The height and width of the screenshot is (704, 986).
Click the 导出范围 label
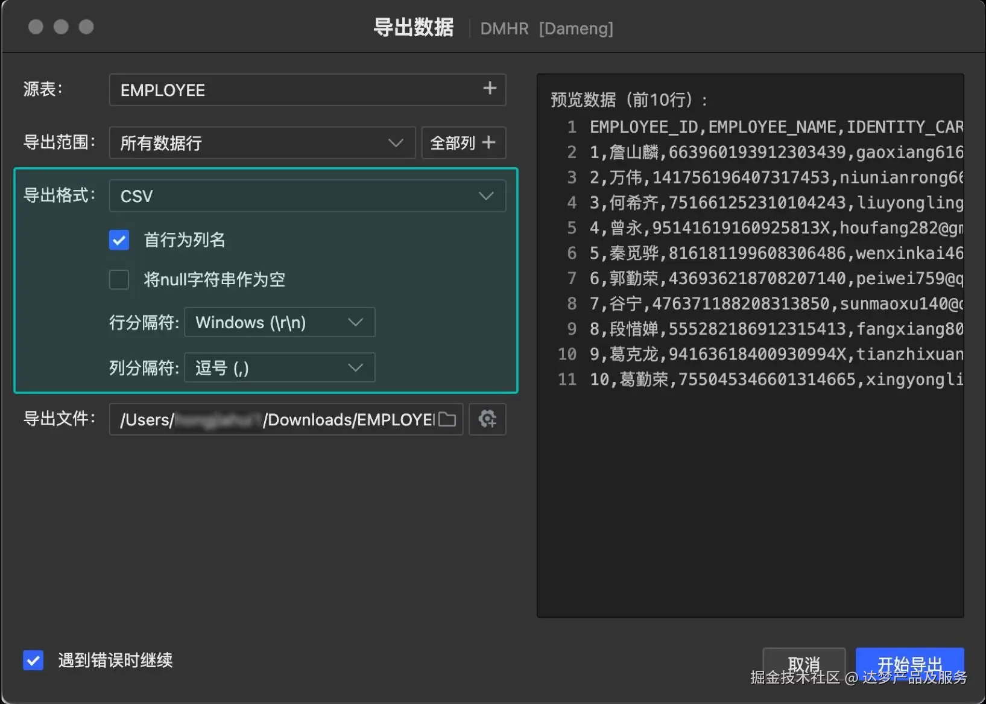59,142
